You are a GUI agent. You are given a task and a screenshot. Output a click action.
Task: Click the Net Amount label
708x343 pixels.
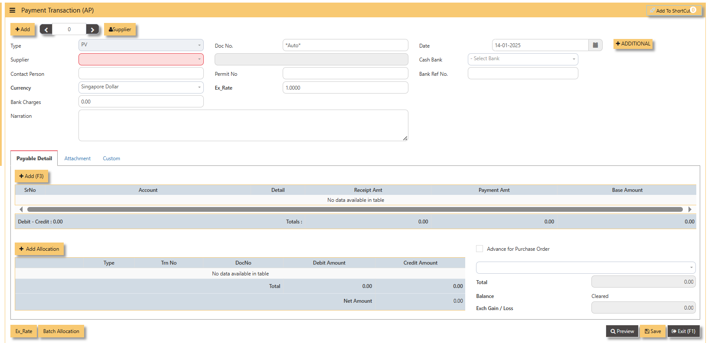[x=358, y=301]
